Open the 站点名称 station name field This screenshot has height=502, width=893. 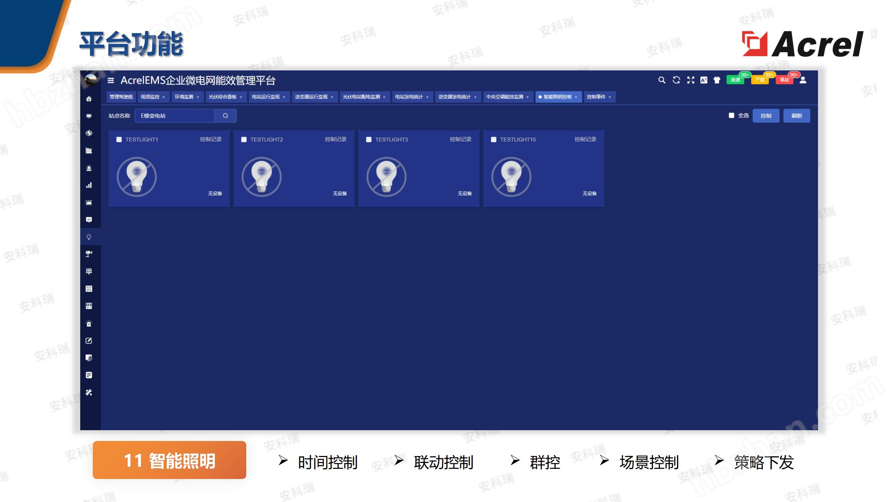point(174,116)
